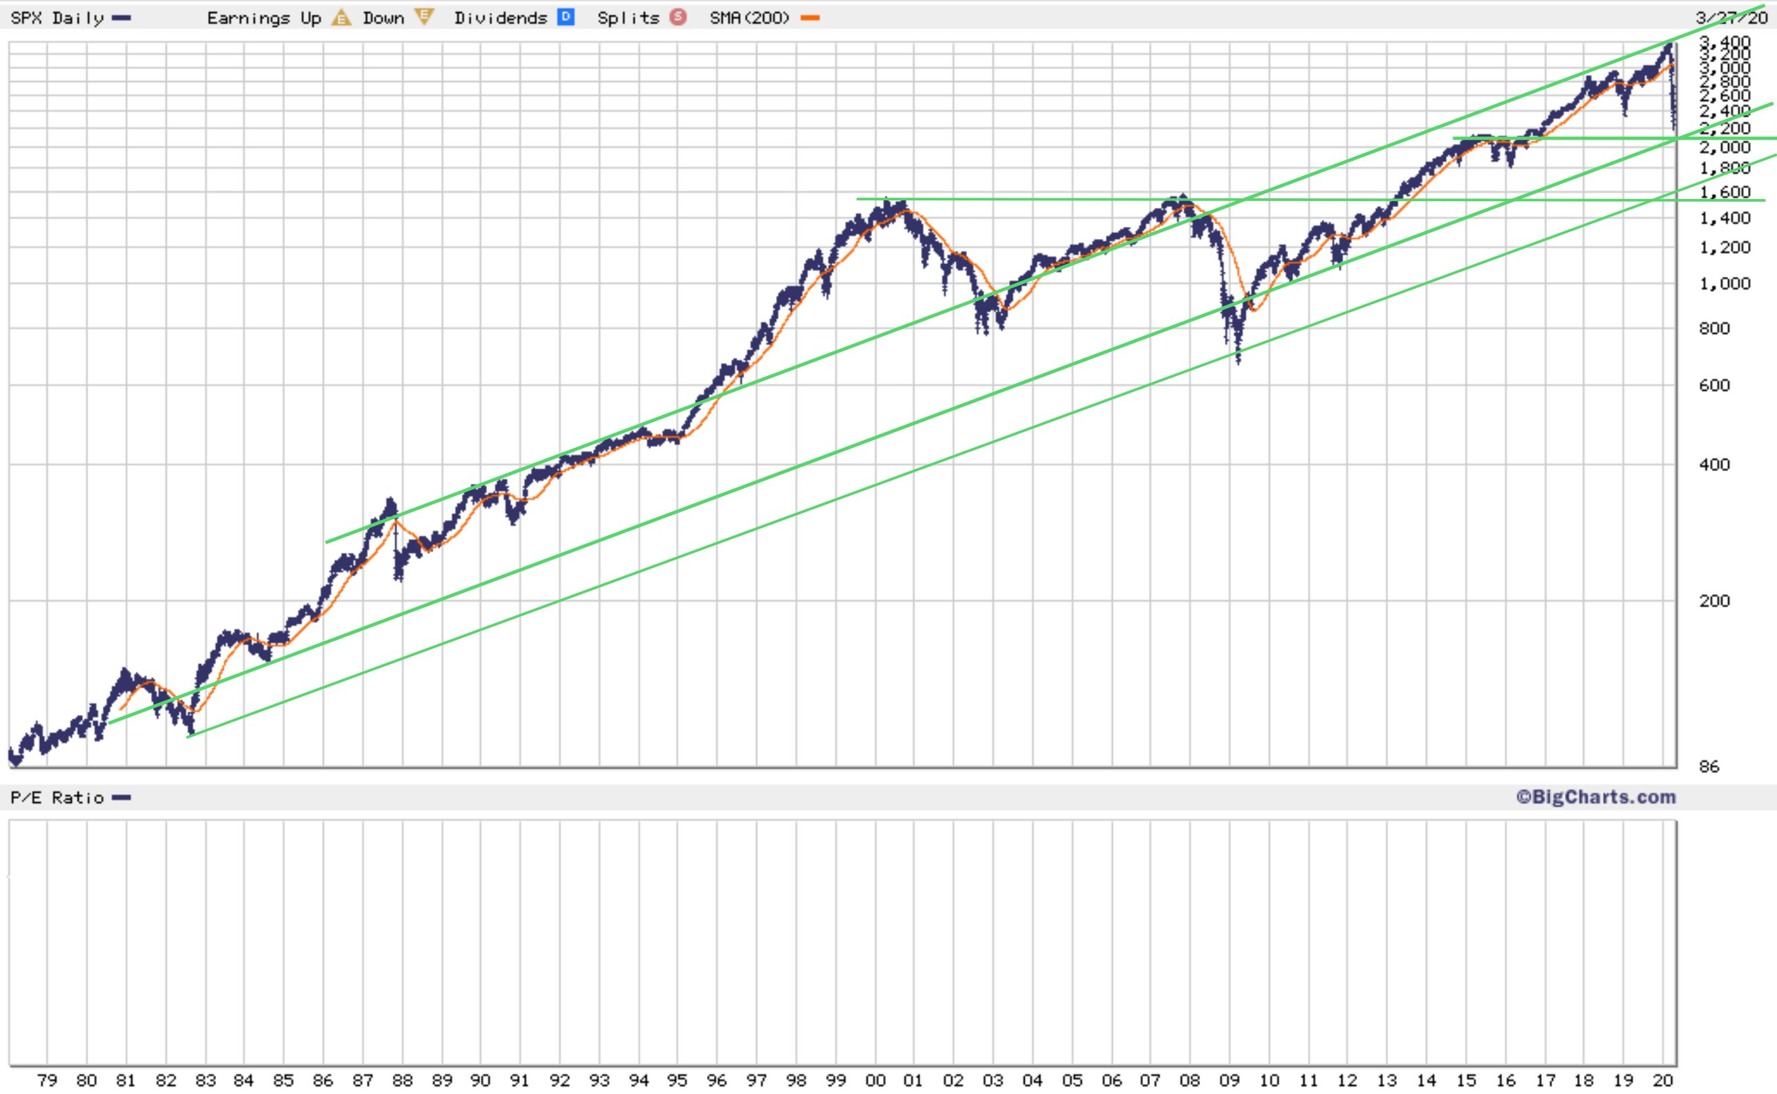
Task: Click year 09 on the time axis
Action: 1229,1080
